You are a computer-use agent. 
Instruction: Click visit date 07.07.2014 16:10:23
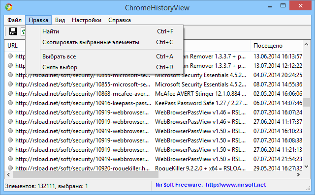pos(278,131)
